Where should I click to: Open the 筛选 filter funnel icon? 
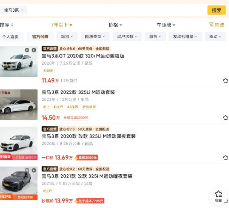coord(211,24)
